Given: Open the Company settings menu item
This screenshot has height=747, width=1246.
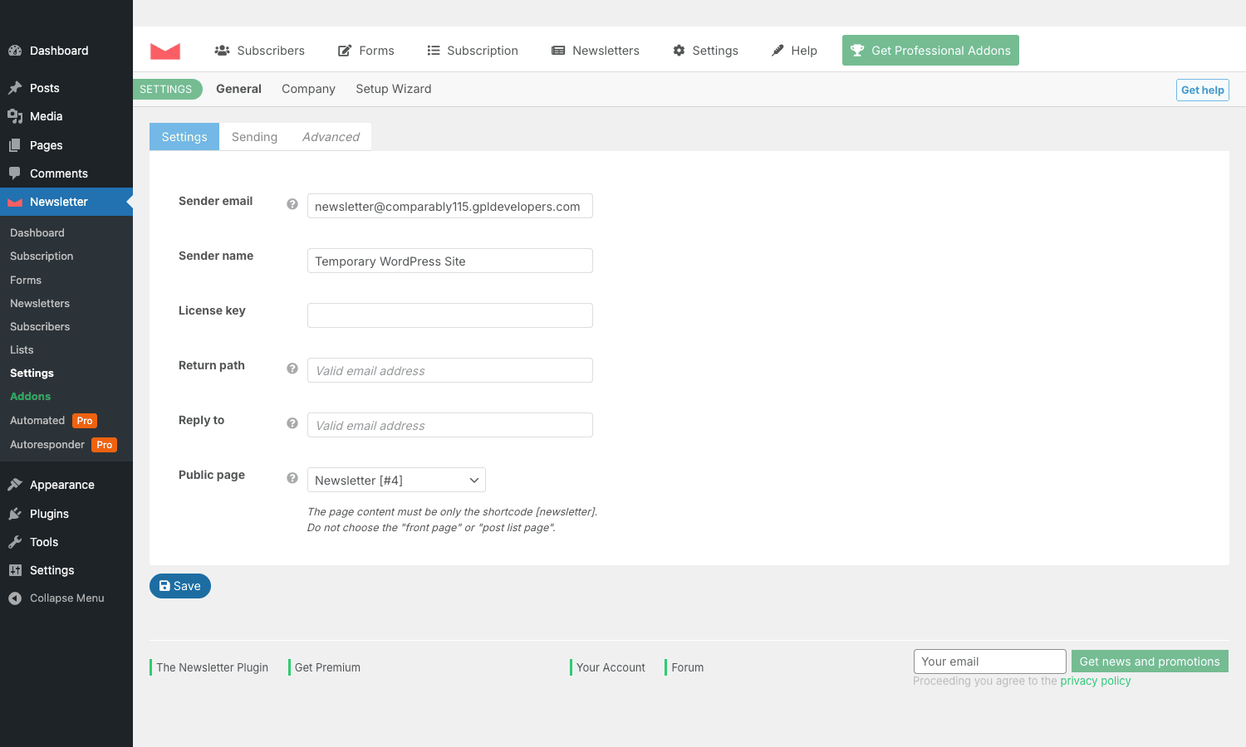Looking at the screenshot, I should tap(308, 89).
